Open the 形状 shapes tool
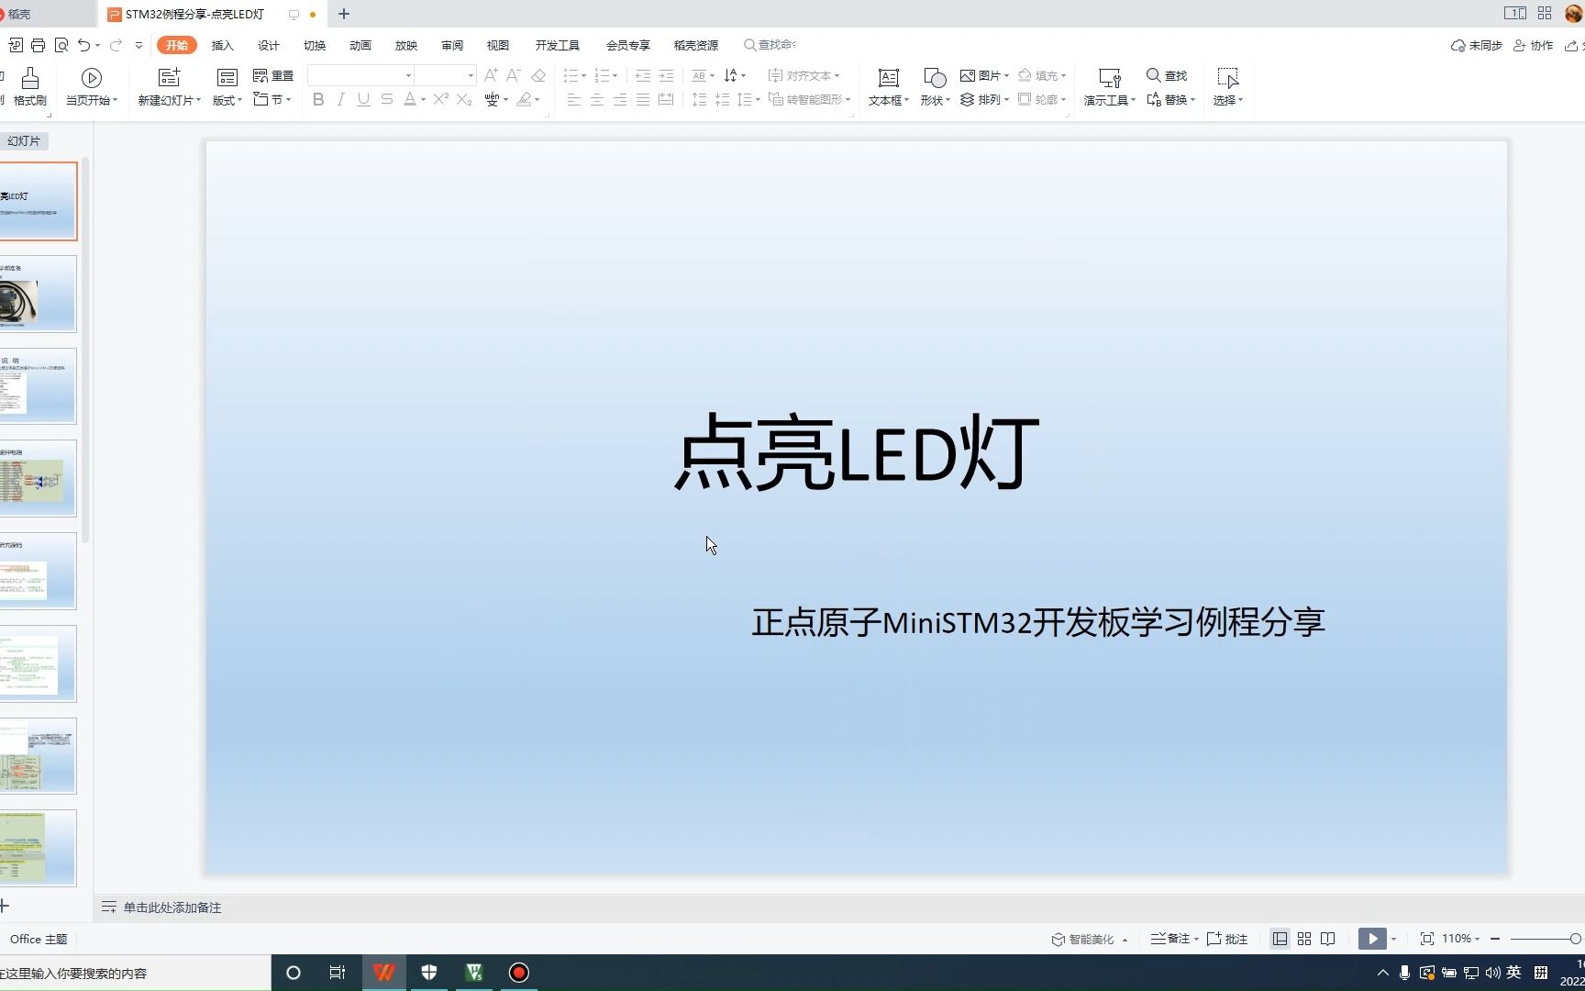The height and width of the screenshot is (991, 1585). [x=933, y=86]
